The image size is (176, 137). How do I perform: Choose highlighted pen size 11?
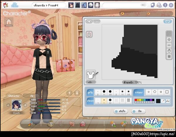pos(104,101)
